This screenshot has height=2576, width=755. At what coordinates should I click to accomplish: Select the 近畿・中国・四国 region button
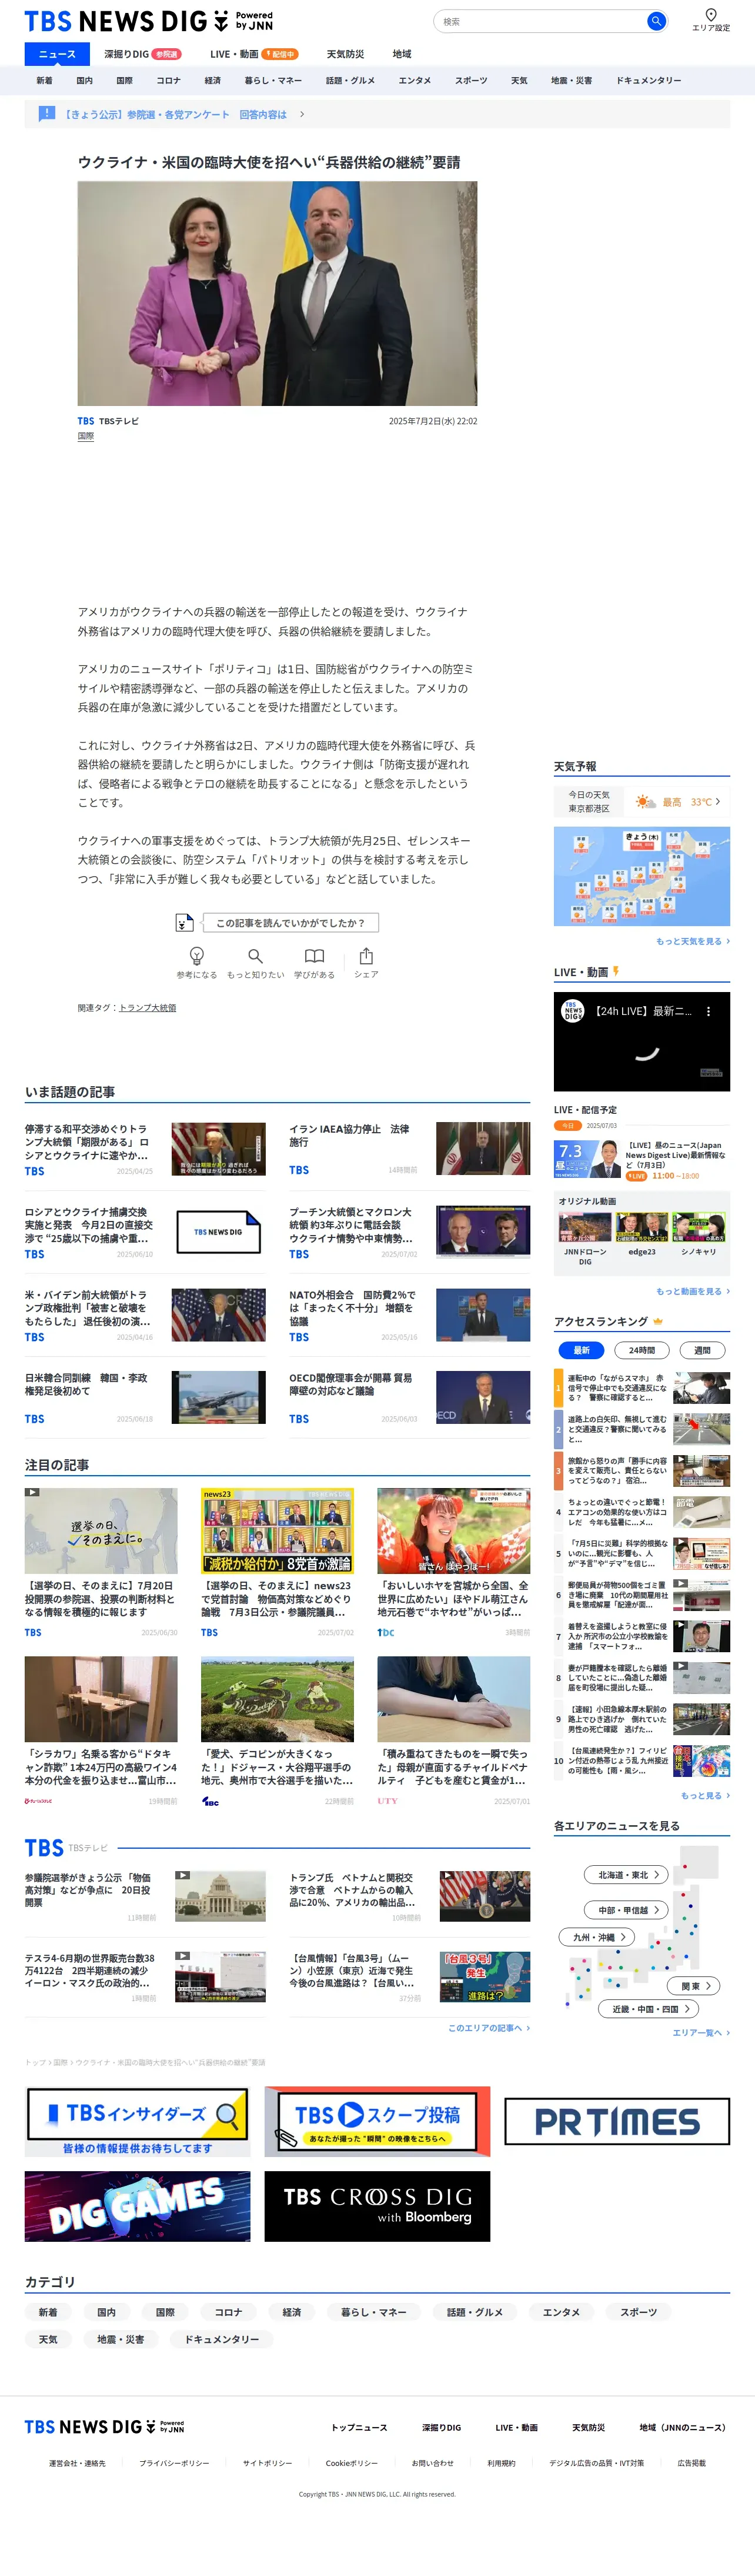point(649,2008)
